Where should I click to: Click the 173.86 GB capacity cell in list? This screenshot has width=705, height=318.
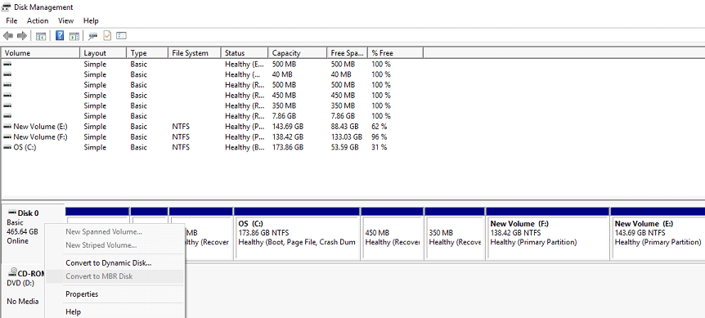[x=288, y=147]
